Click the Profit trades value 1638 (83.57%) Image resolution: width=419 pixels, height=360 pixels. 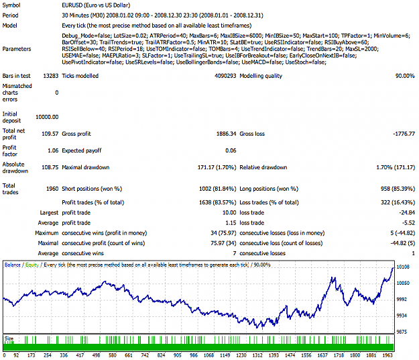(217, 203)
